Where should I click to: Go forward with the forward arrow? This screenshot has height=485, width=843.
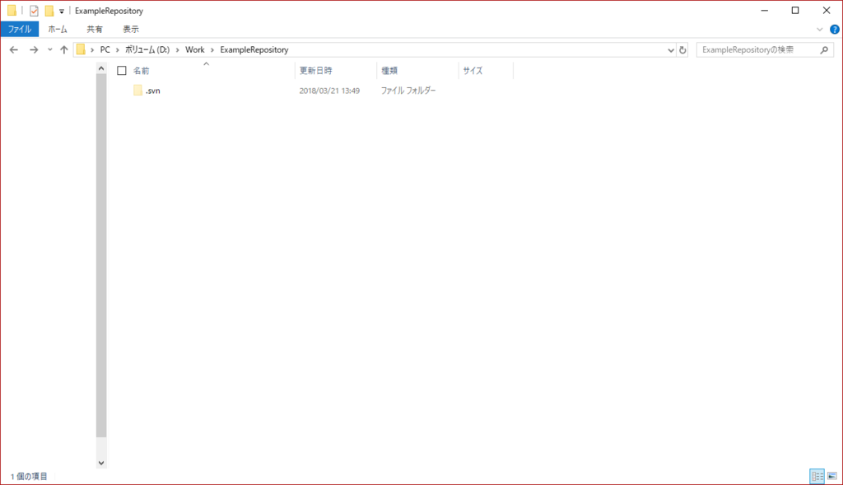point(33,49)
